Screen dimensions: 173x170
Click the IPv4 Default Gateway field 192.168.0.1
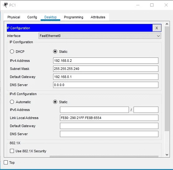coord(106,77)
